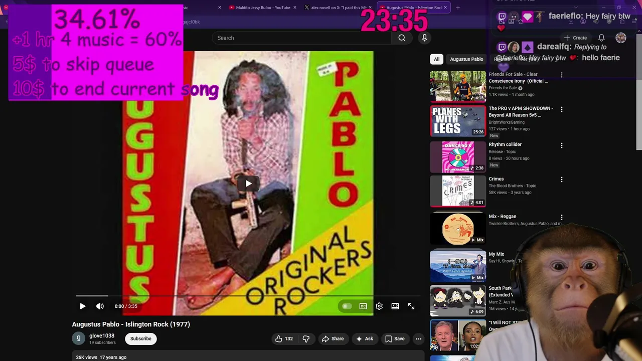
Task: Open account avatar menu
Action: tap(621, 38)
